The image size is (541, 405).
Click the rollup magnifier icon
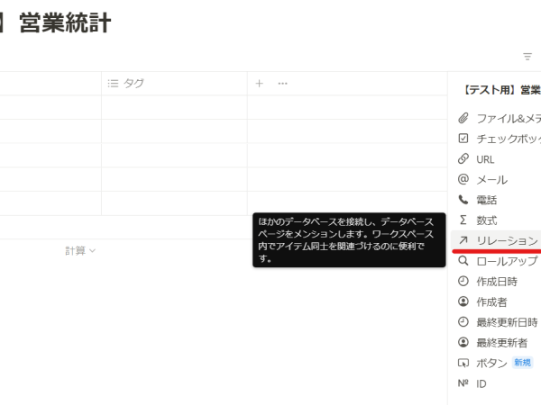point(463,261)
